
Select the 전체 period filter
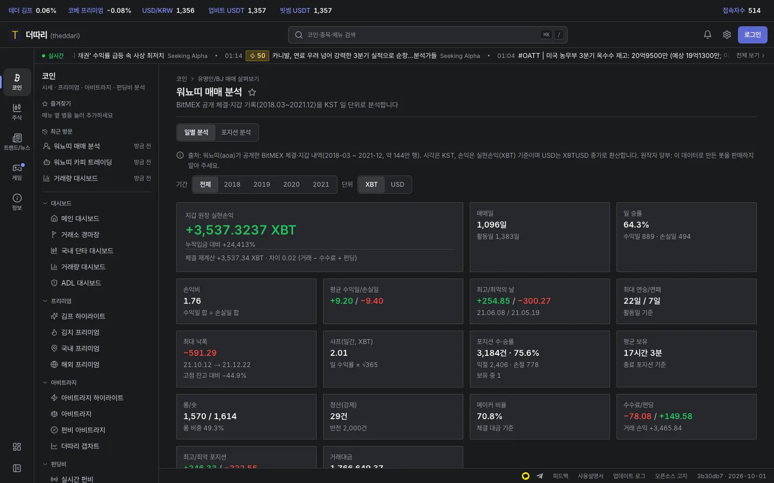(x=205, y=185)
